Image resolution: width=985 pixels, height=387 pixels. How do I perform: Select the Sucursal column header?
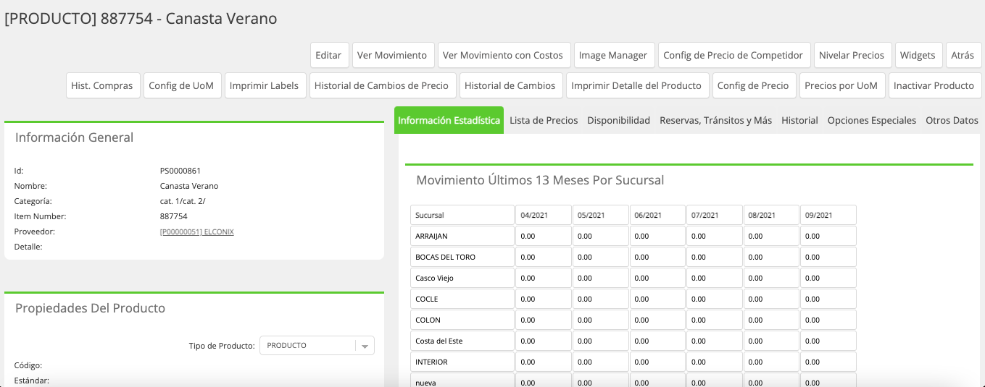pyautogui.click(x=462, y=215)
